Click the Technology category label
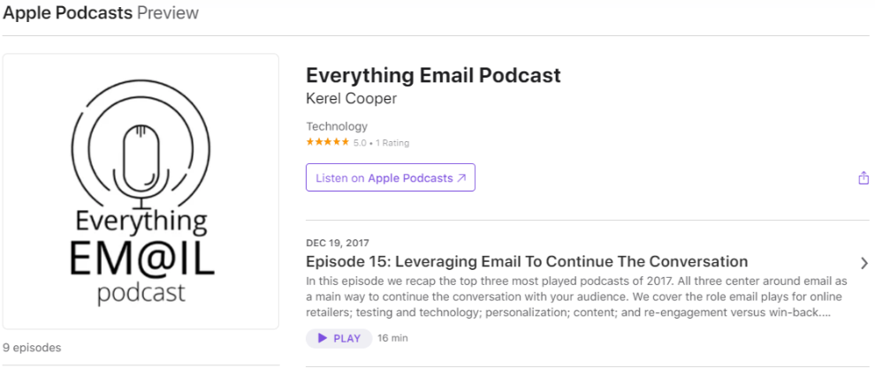Image resolution: width=875 pixels, height=368 pixels. (337, 126)
